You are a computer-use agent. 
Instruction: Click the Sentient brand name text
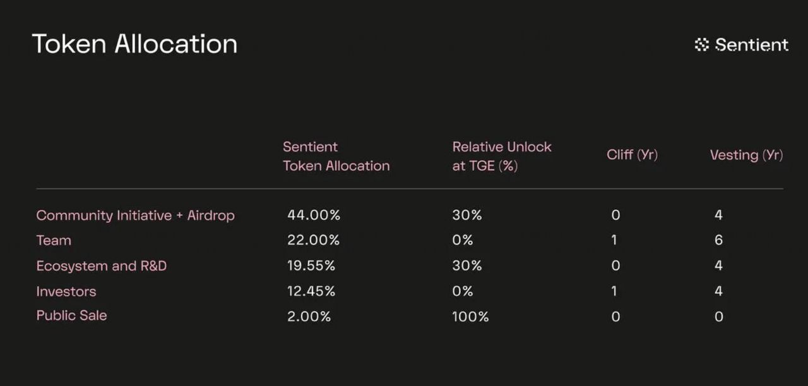pos(752,45)
